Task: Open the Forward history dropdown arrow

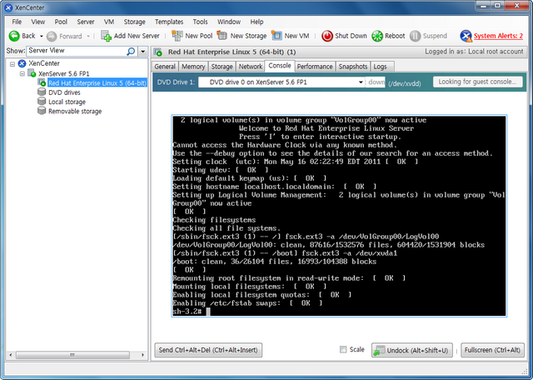Action: pyautogui.click(x=88, y=36)
